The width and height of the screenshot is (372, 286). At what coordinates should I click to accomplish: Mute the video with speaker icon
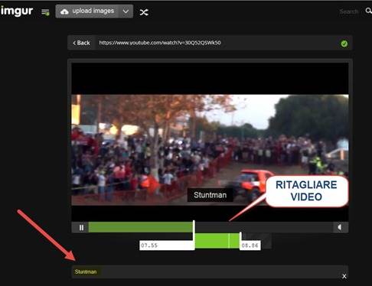(x=340, y=227)
